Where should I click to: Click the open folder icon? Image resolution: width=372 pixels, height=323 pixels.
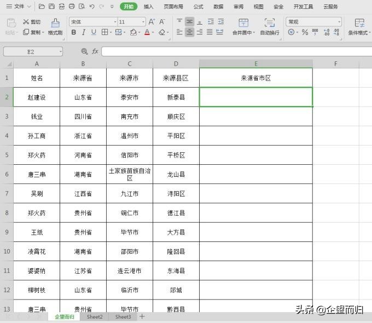[x=42, y=7]
